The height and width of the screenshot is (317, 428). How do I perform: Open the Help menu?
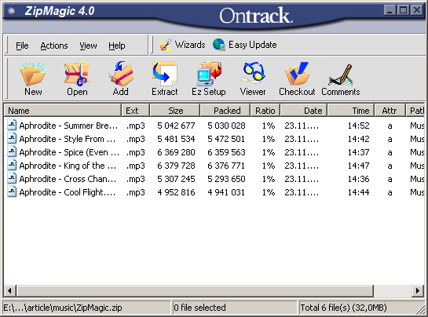tap(117, 46)
